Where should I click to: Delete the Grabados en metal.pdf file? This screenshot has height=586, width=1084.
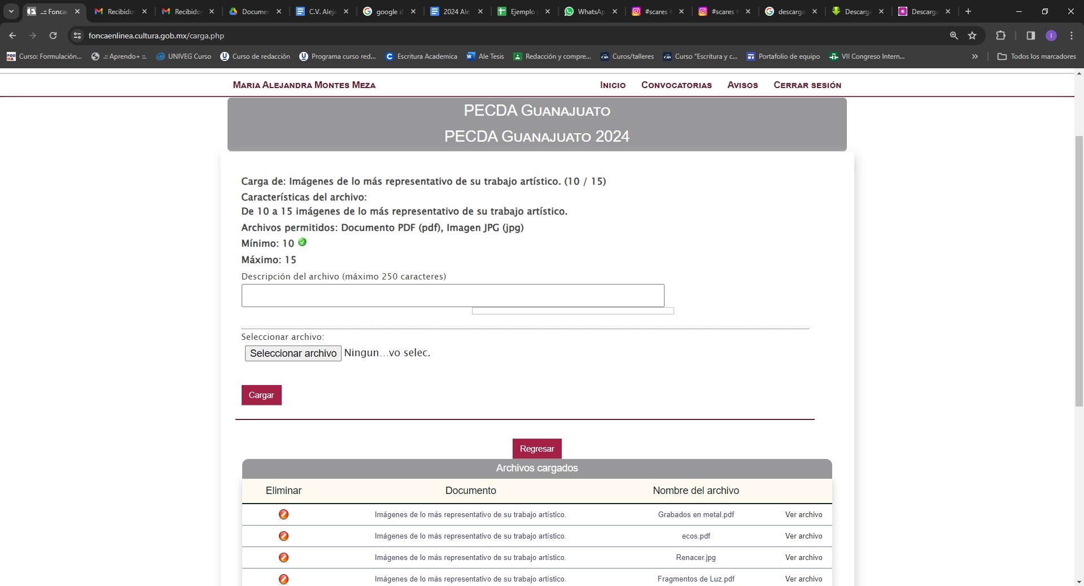pyautogui.click(x=283, y=514)
